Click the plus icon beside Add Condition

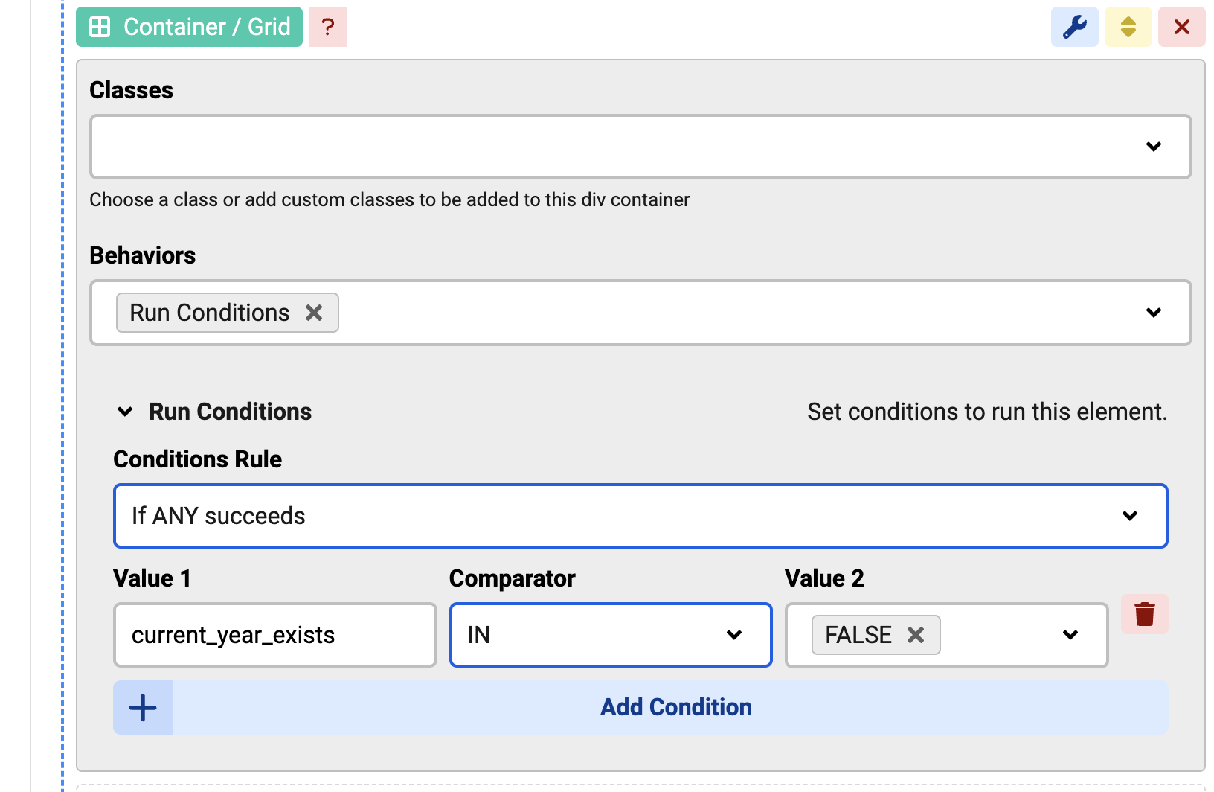(x=143, y=707)
